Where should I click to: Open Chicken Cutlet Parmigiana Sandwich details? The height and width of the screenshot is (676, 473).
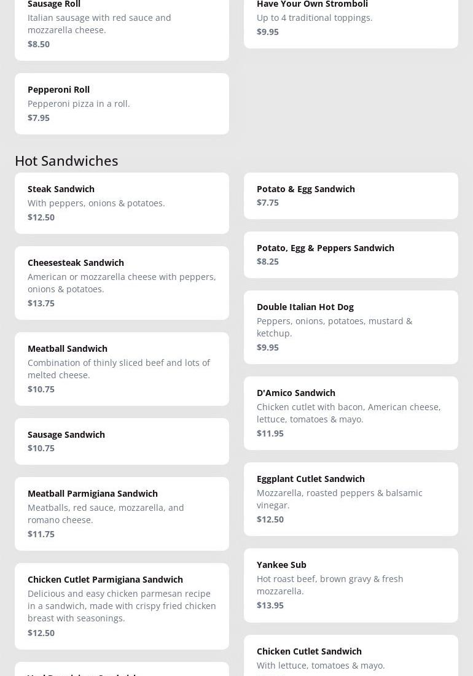pyautogui.click(x=122, y=605)
